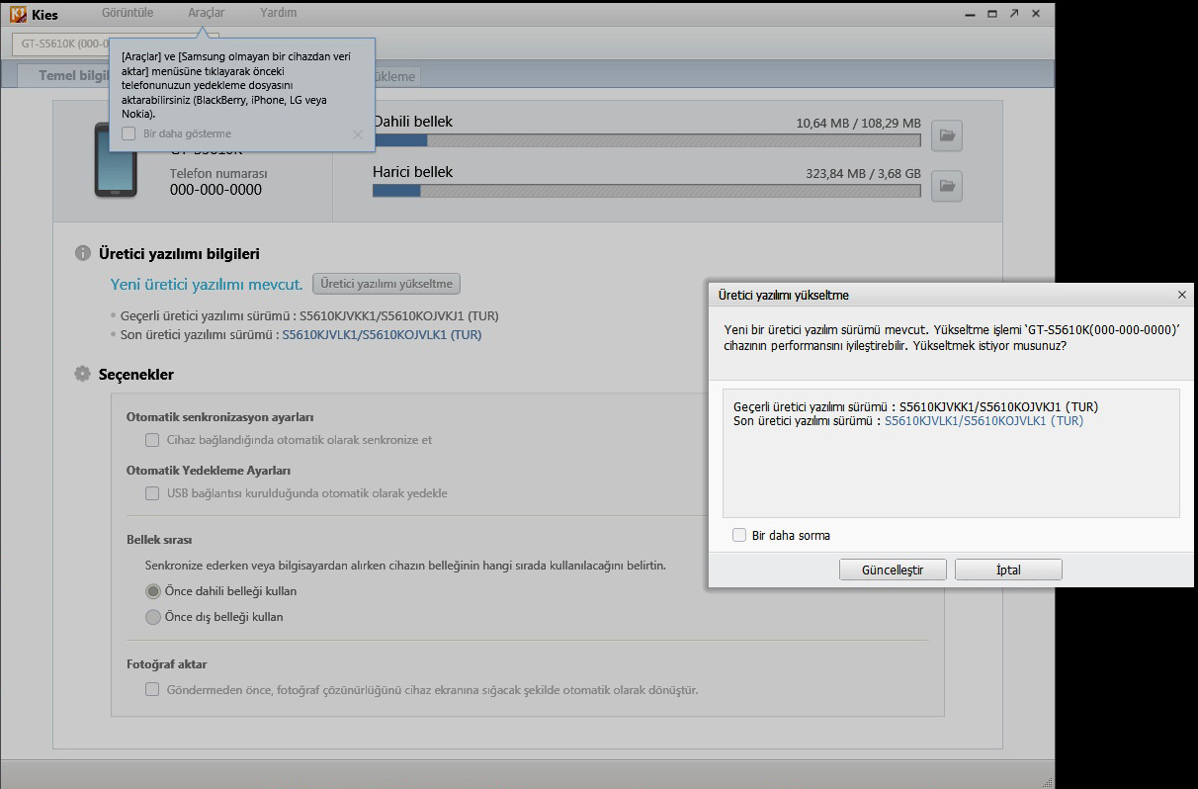
Task: Open the Araçlar menu
Action: click(x=206, y=13)
